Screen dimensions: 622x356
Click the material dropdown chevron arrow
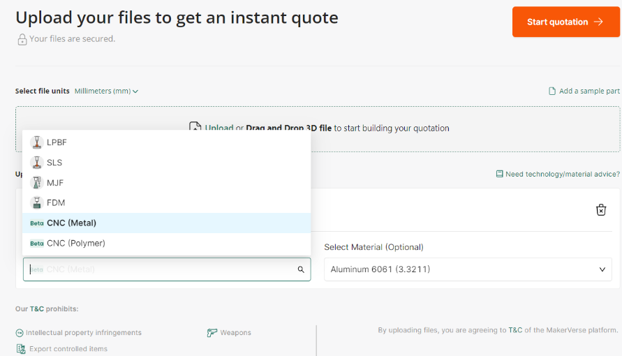(602, 269)
